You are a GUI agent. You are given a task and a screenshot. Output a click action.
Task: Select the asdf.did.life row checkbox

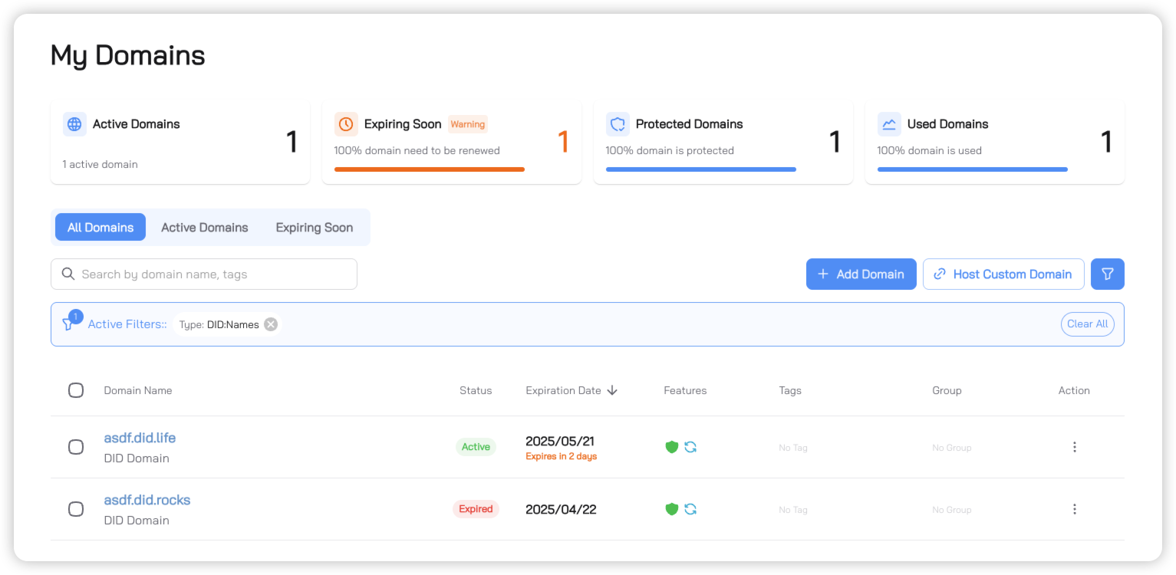click(x=76, y=447)
